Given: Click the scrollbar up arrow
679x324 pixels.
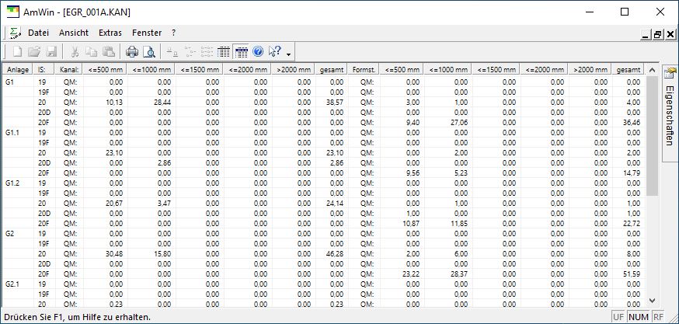Looking at the screenshot, I should 652,70.
